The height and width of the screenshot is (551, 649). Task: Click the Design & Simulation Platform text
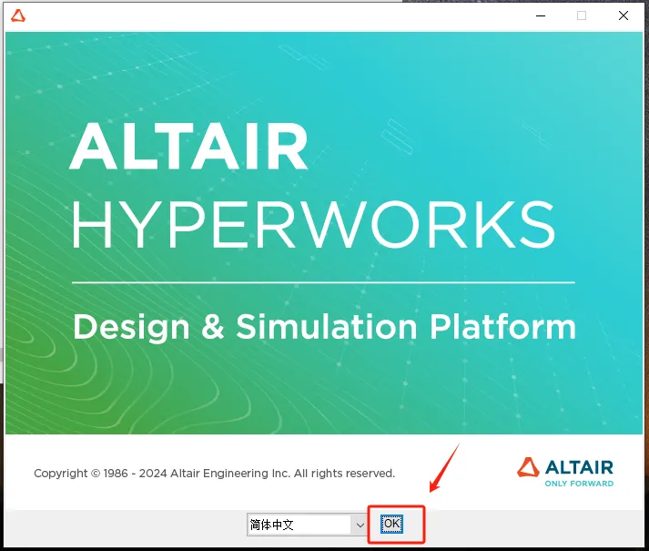[x=324, y=327]
